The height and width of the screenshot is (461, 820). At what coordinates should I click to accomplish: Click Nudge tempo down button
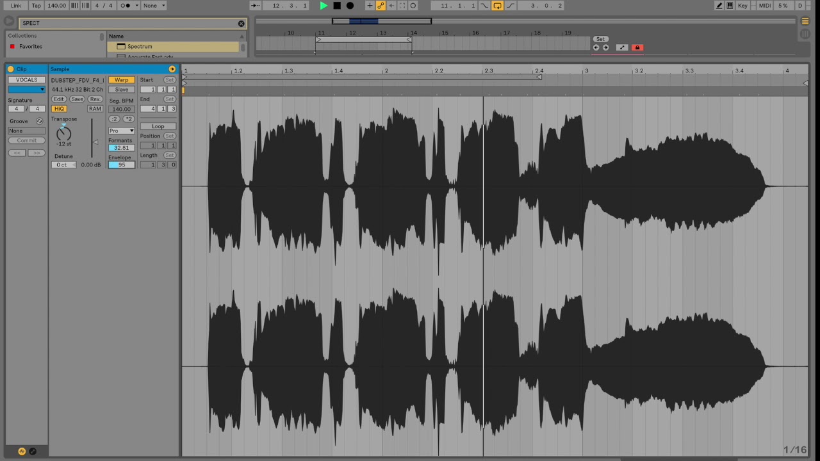(x=75, y=6)
